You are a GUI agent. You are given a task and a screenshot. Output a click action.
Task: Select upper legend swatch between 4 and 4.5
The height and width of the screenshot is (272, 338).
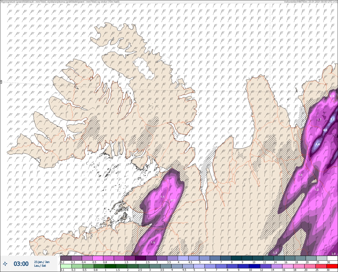183,258
